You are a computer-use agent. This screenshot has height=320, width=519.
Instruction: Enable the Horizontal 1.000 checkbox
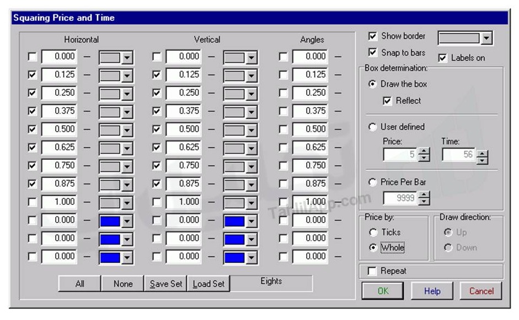32,202
